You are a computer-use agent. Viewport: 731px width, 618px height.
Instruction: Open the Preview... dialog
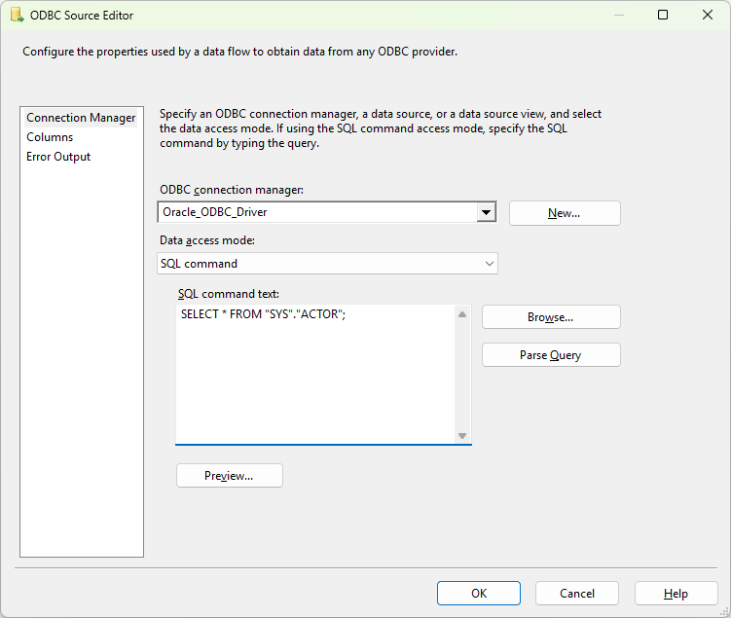230,475
